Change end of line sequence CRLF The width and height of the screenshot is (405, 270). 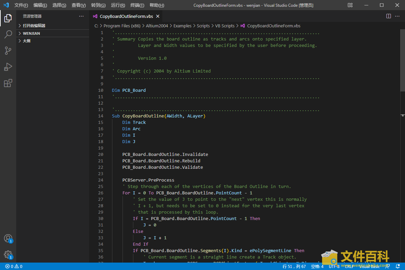click(349, 266)
